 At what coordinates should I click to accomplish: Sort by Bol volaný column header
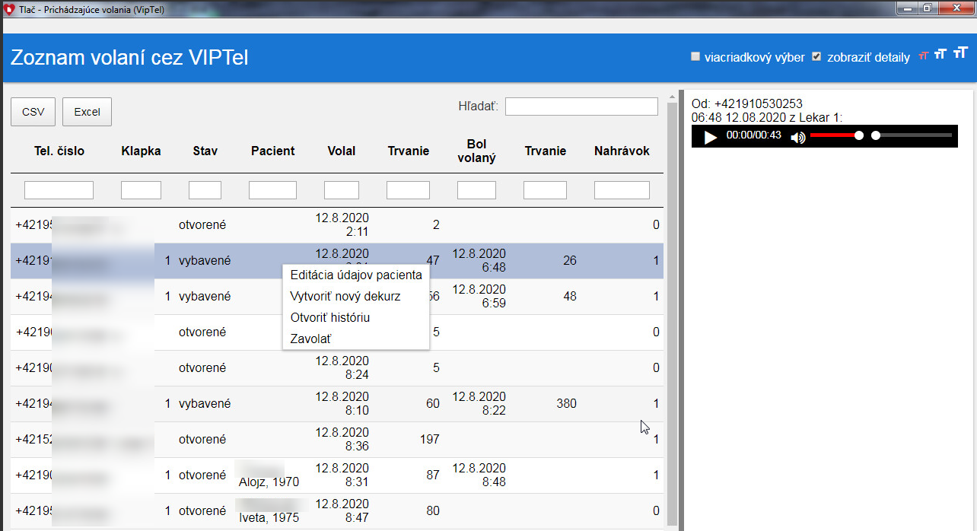pyautogui.click(x=477, y=151)
